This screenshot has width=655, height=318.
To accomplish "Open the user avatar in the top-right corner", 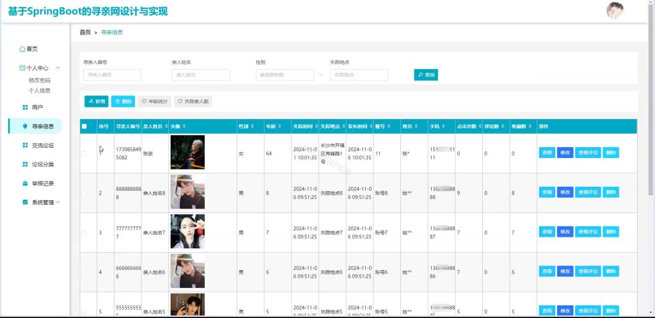I will pos(615,10).
